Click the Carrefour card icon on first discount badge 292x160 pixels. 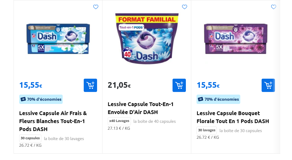point(23,99)
